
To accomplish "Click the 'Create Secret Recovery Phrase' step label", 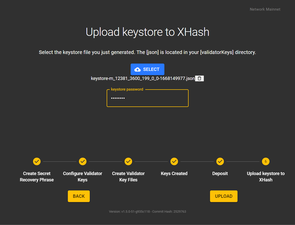I will click(x=37, y=177).
